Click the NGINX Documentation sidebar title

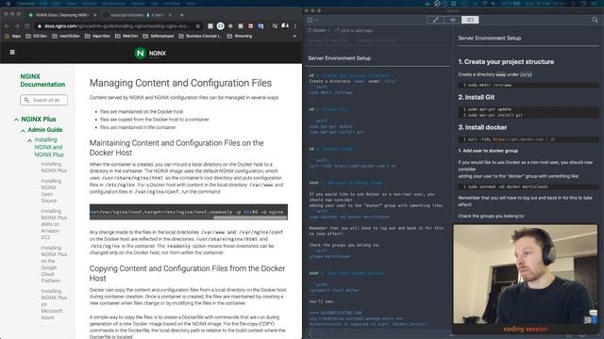pos(42,80)
